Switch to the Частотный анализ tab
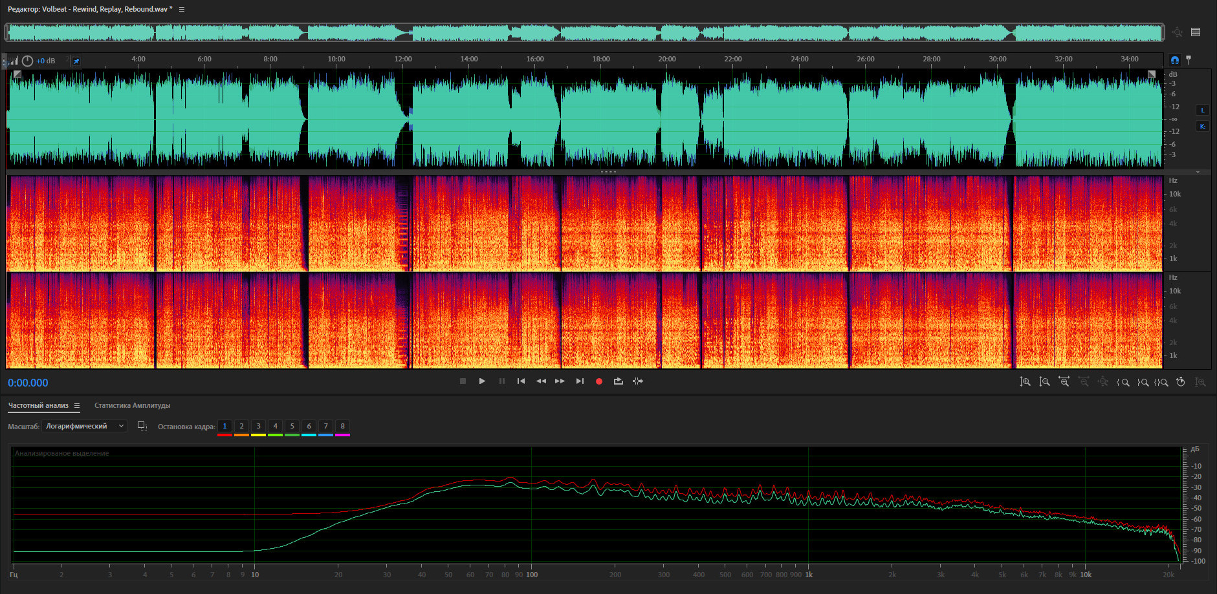The width and height of the screenshot is (1217, 594). click(x=38, y=406)
